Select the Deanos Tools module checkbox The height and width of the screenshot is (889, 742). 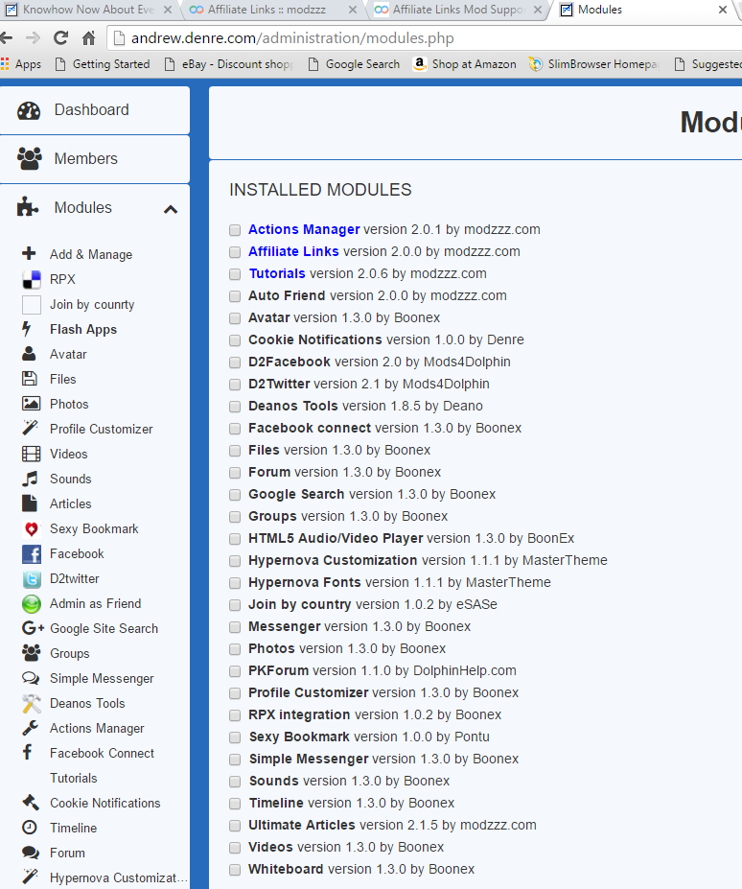click(x=235, y=407)
